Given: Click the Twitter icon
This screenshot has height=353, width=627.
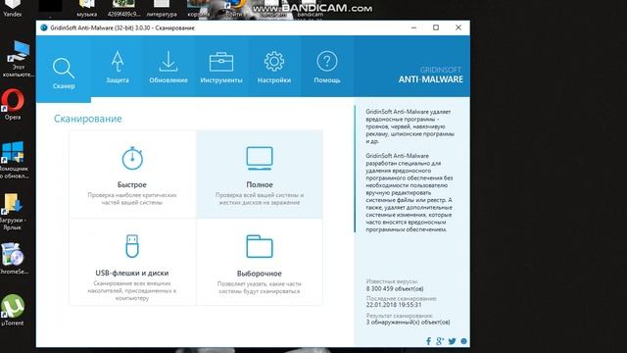Looking at the screenshot, I should click(452, 341).
